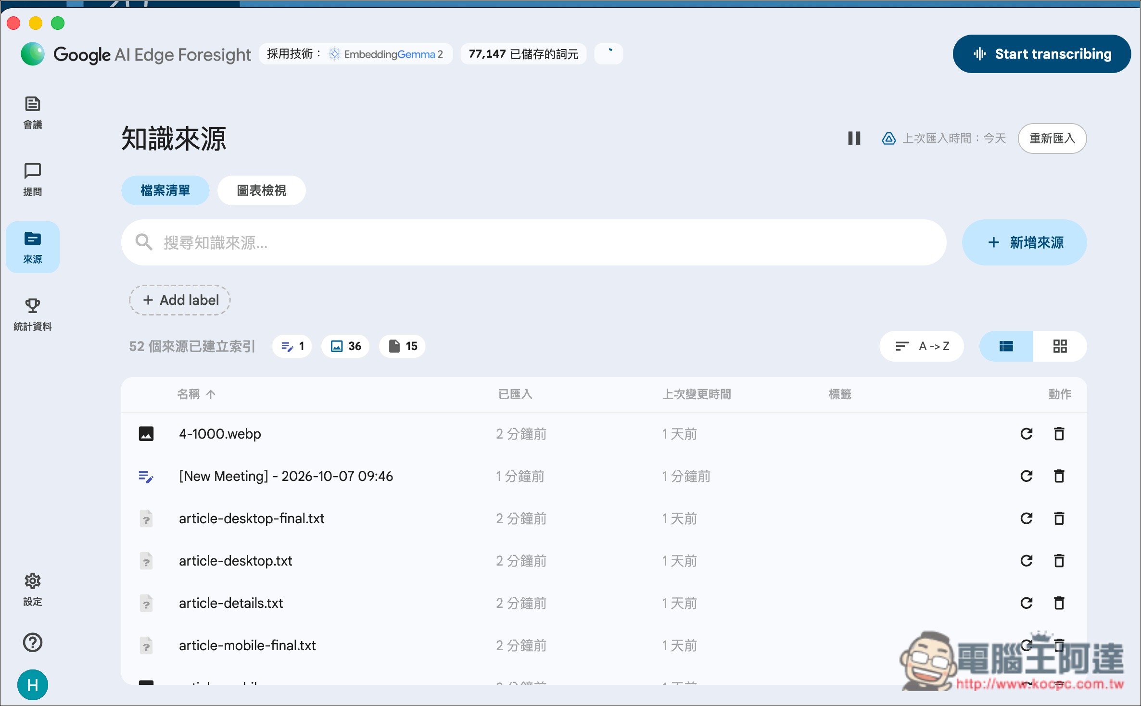
Task: Filter by documents count 15
Action: (403, 346)
